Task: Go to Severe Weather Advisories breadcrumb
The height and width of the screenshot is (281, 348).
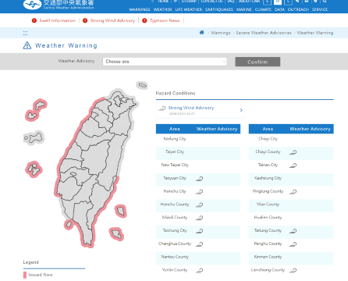Action: 264,33
